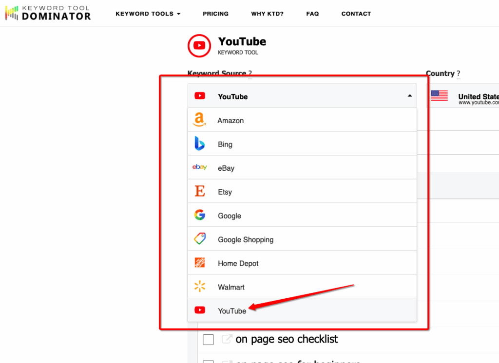499x363 pixels.
Task: Choose Bing as keyword source
Action: click(x=302, y=144)
